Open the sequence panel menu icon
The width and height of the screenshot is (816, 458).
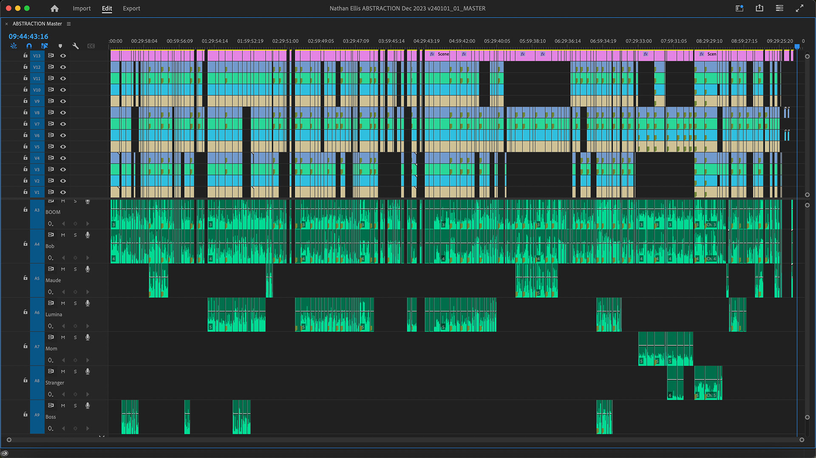click(69, 24)
